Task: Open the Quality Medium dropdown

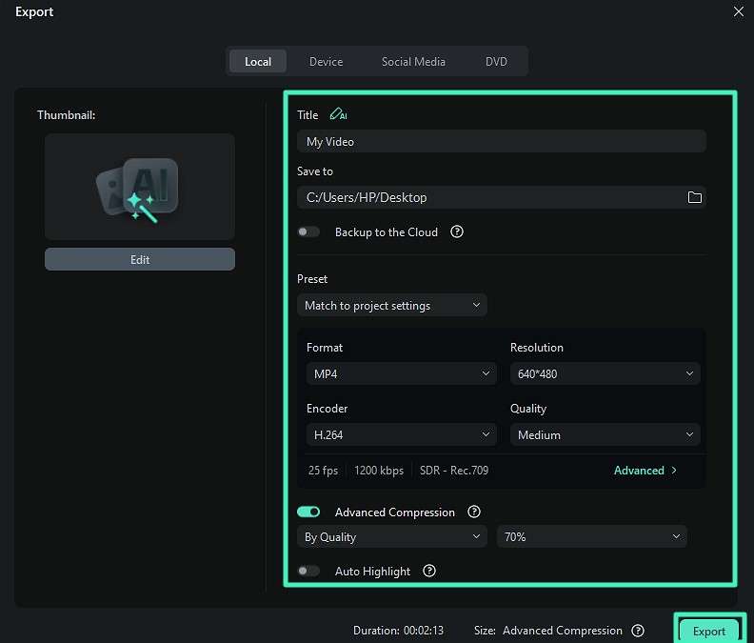Action: 605,434
